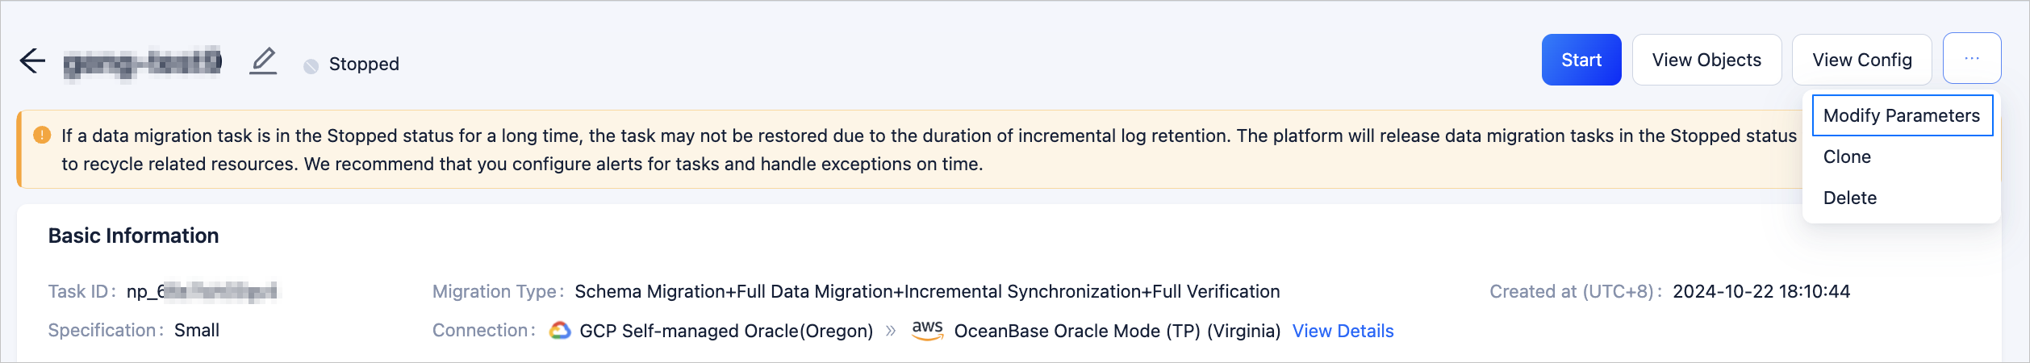This screenshot has width=2030, height=363.
Task: Click the pencil icon to edit task name
Action: point(263,61)
